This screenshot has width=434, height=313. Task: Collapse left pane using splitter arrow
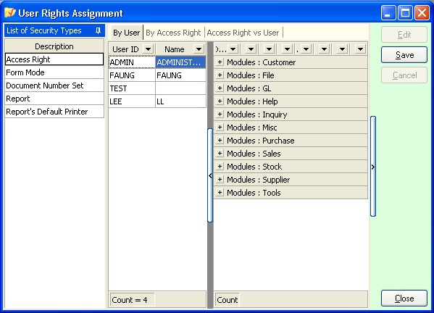pyautogui.click(x=210, y=175)
